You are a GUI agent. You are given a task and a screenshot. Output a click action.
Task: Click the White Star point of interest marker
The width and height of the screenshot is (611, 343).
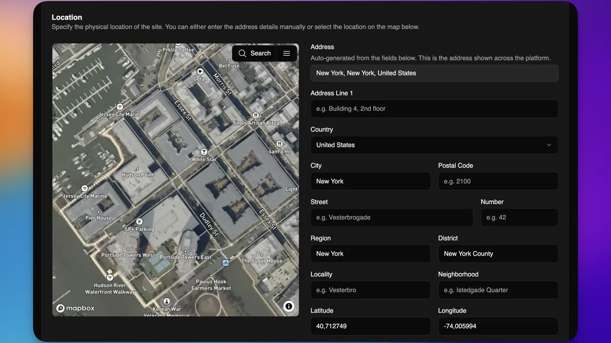point(204,152)
